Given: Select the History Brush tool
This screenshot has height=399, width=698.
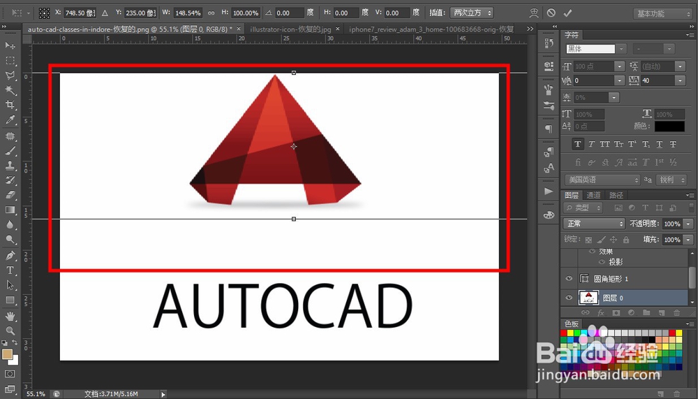Looking at the screenshot, I should click(x=10, y=180).
